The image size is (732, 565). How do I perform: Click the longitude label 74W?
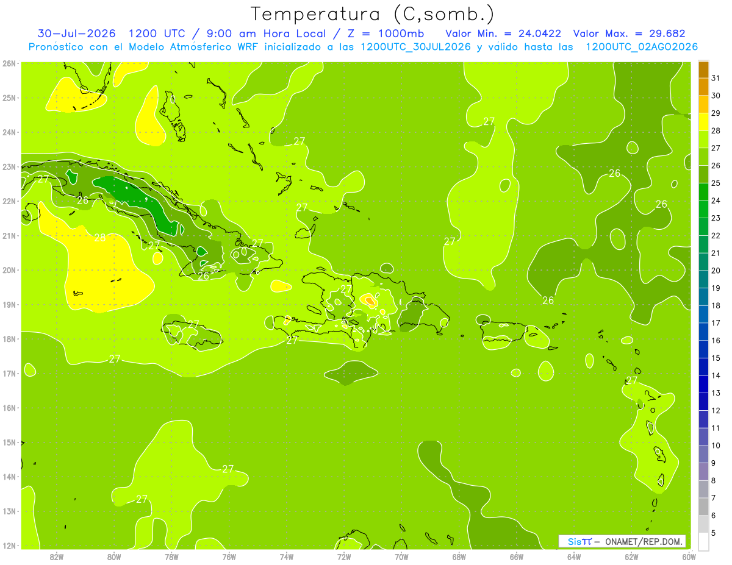[287, 556]
